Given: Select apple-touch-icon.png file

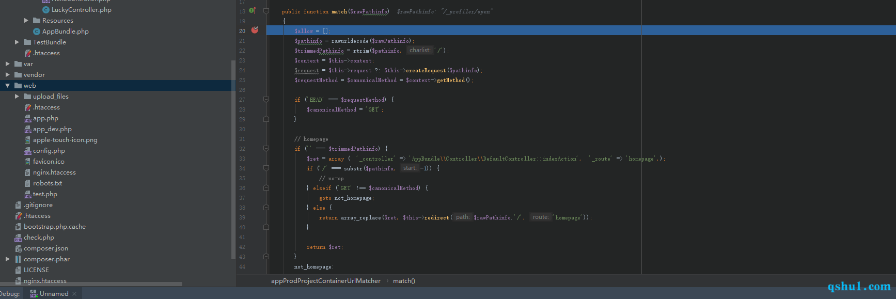Looking at the screenshot, I should pyautogui.click(x=65, y=140).
